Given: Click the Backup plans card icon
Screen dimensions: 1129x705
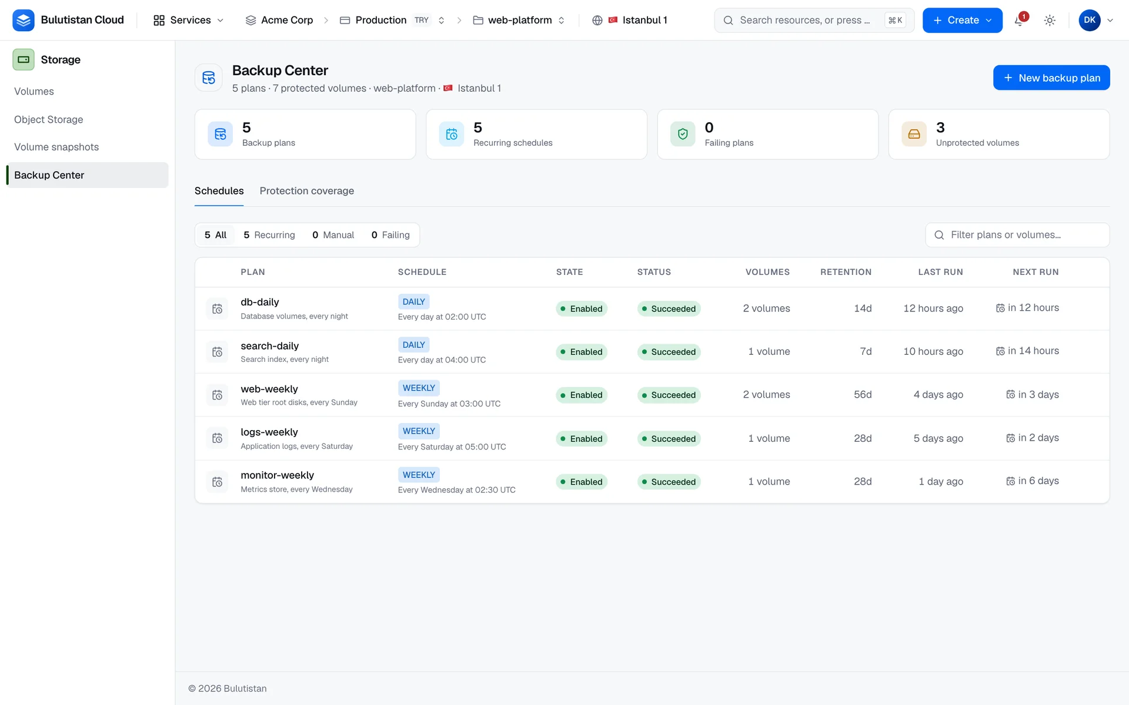Looking at the screenshot, I should coord(221,134).
